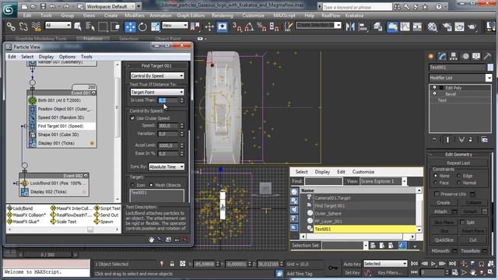The image size is (498, 280).
Task: Toggle the Angle Snap icon
Action: pos(249,27)
